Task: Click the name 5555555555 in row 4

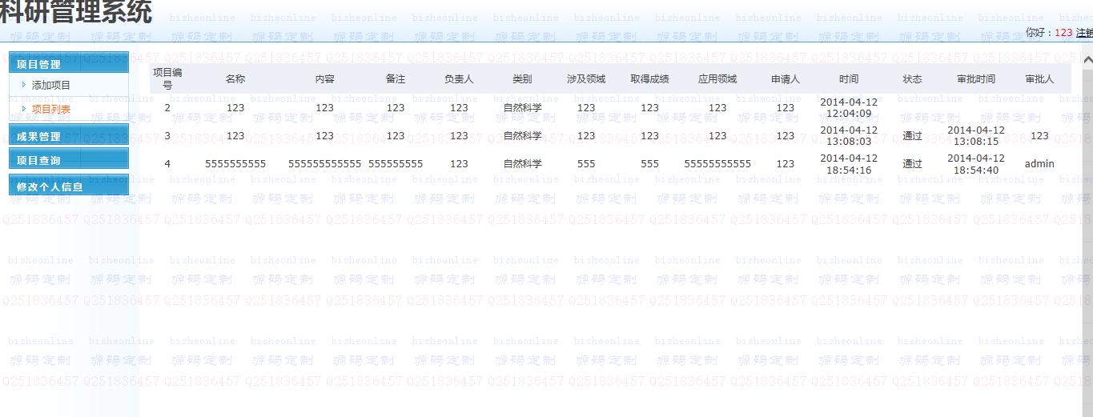Action: (x=235, y=163)
